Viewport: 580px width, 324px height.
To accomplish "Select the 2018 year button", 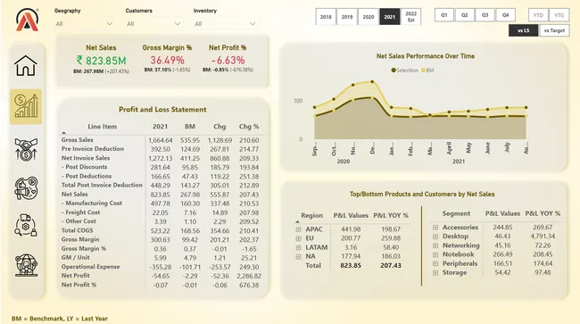I will click(326, 17).
